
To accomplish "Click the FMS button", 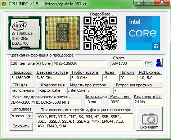I will point(149,63).
